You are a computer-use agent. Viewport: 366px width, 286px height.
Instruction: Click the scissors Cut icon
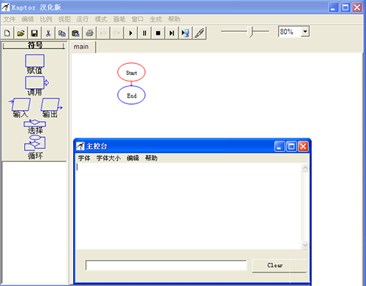tap(48, 33)
